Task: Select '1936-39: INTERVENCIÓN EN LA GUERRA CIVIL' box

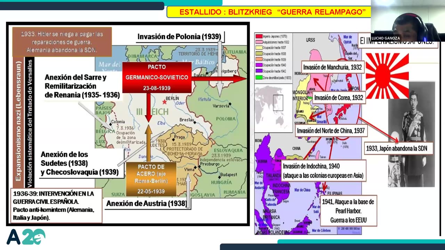Action: coord(56,206)
